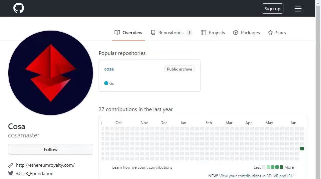This screenshot has width=321, height=179.
Task: Open the @ETR_Foundation Twitter link
Action: pyautogui.click(x=35, y=173)
